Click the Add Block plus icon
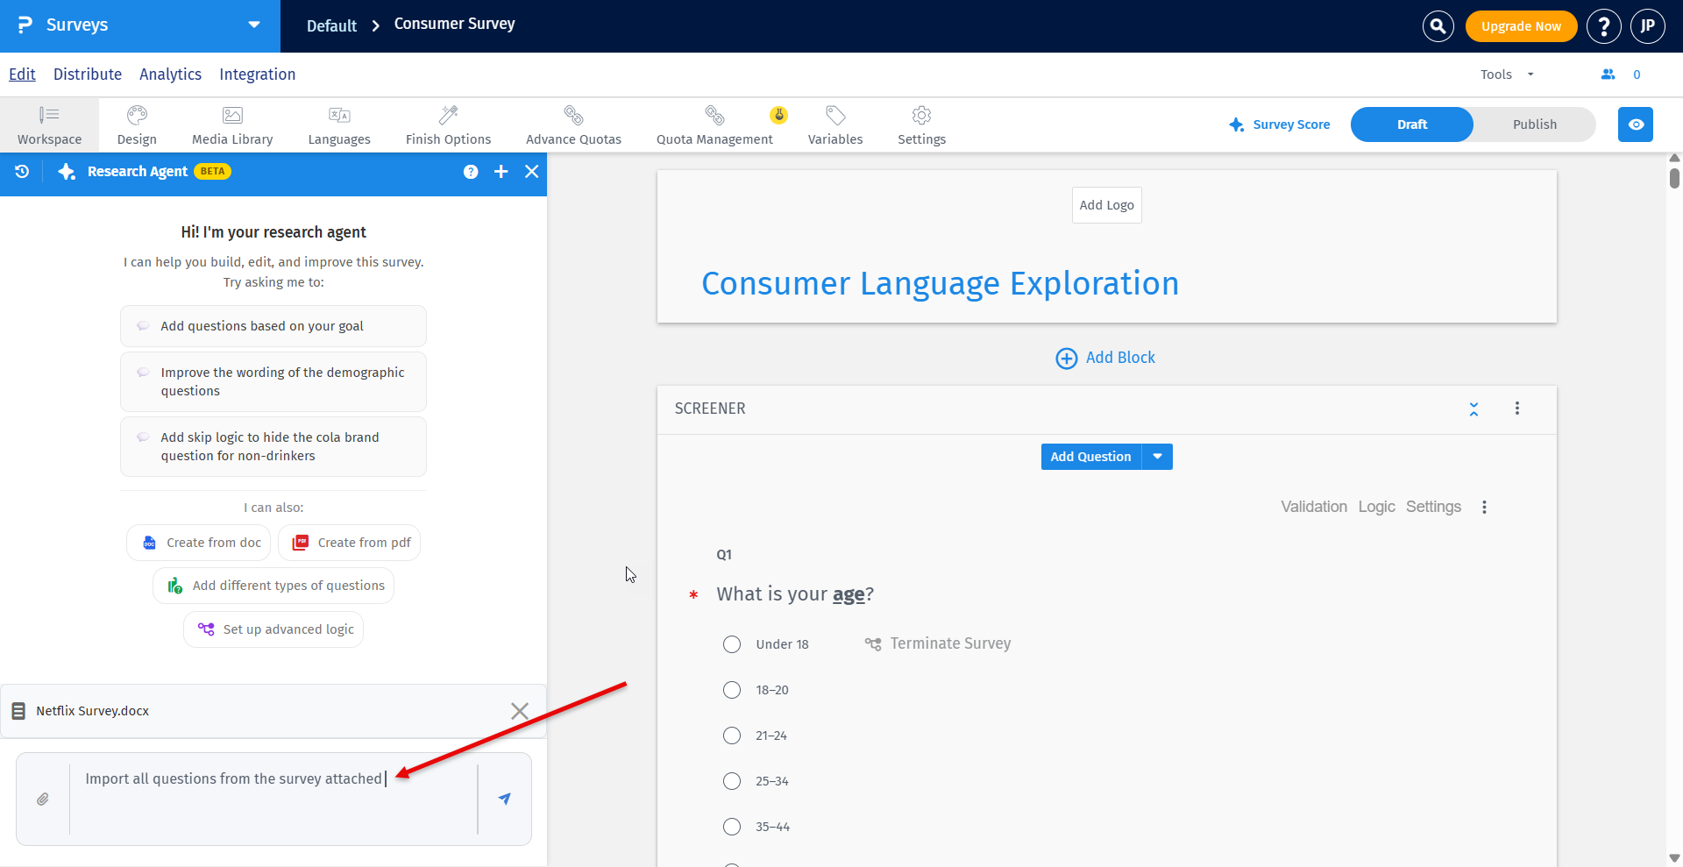Screen dimensions: 1683x867 pos(1066,359)
